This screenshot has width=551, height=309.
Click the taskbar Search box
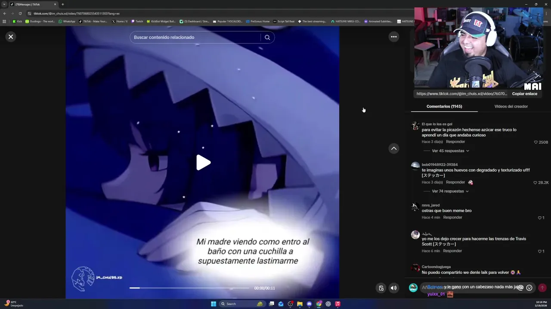(x=242, y=304)
